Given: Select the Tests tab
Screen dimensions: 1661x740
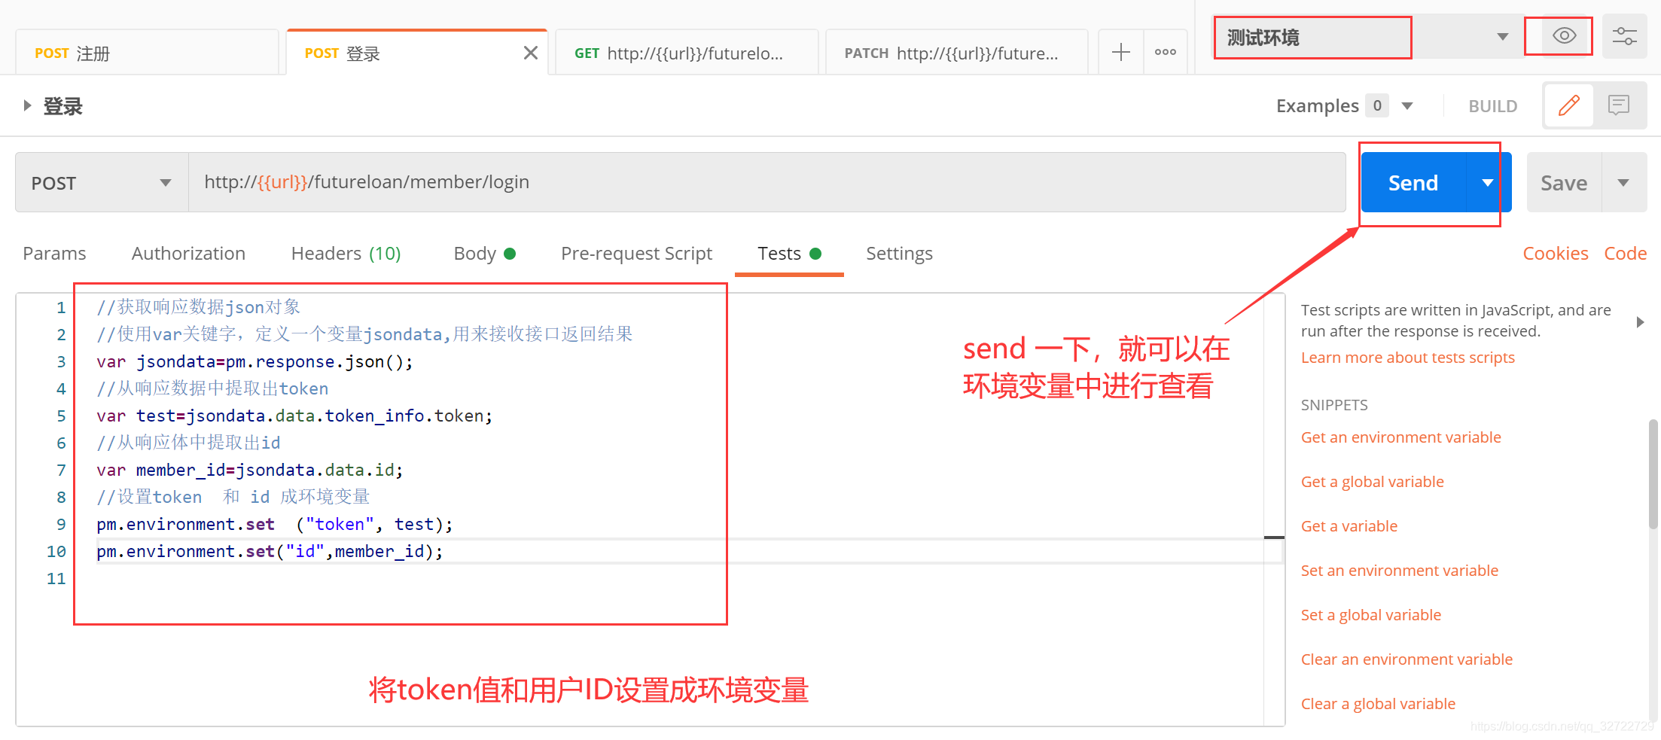Looking at the screenshot, I should (x=788, y=254).
